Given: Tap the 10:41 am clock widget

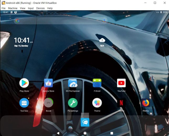Looking at the screenshot, I should tap(23, 40).
